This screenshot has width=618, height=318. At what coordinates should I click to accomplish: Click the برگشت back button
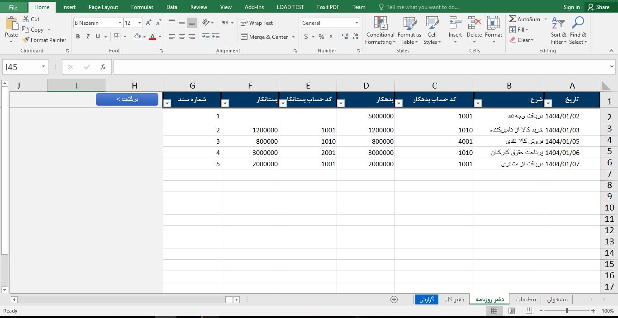pos(127,99)
